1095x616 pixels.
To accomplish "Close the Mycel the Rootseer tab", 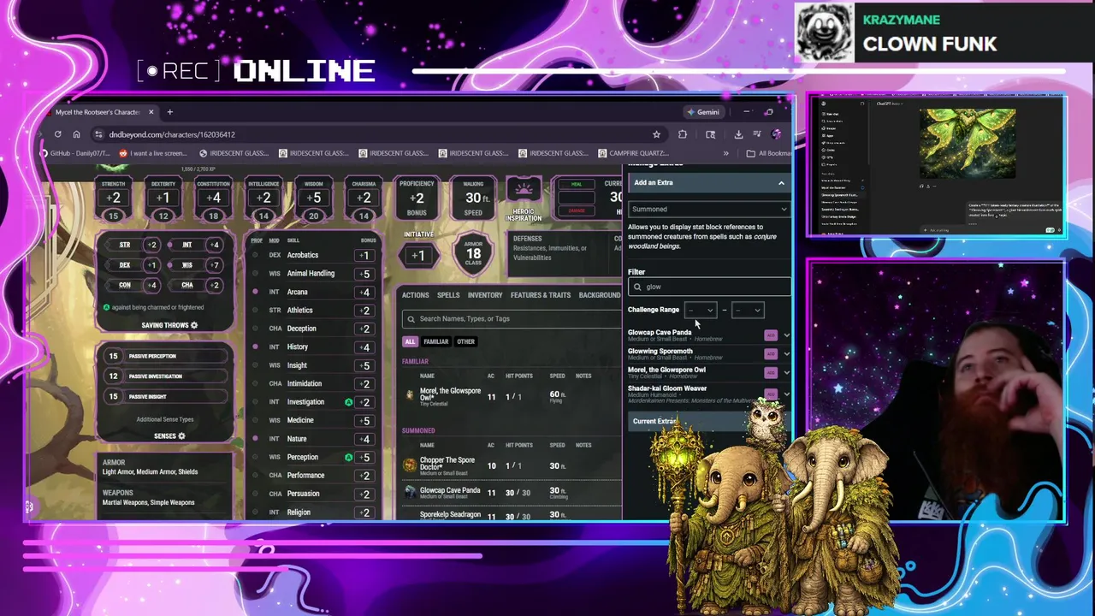I will pos(151,112).
